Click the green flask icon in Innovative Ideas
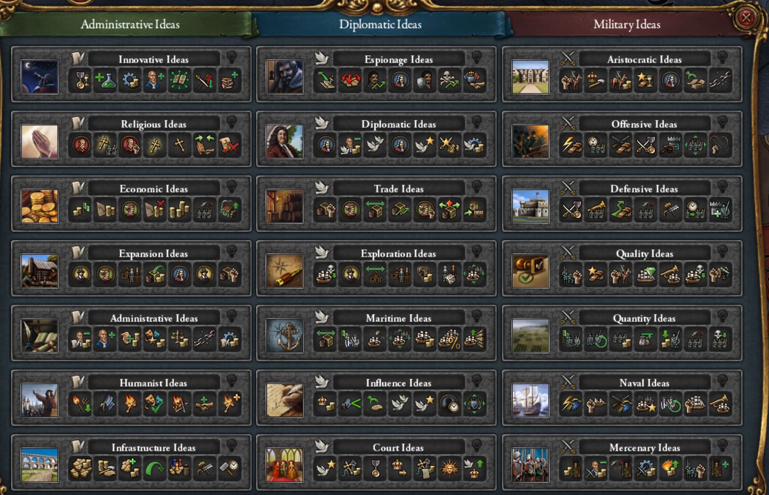Viewport: 769px width, 495px height. [x=105, y=81]
